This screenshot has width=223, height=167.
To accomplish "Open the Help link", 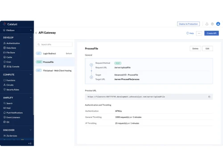I will 190,33.
